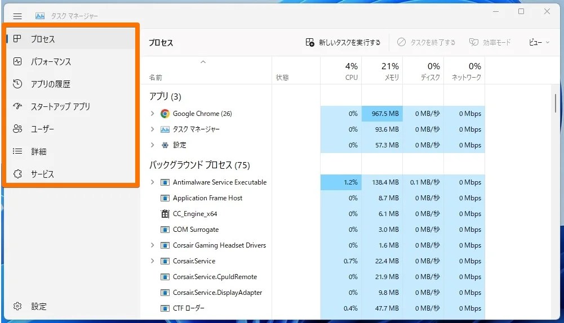This screenshot has width=564, height=323.
Task: Toggle sort direction arrow above 名前 column
Action: [x=203, y=62]
